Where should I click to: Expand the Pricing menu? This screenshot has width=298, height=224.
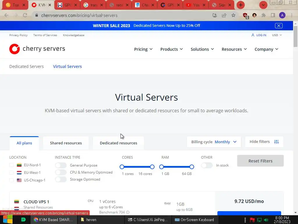click(143, 49)
